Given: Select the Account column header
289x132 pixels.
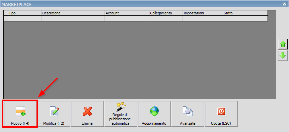Looking at the screenshot, I should [x=127, y=13].
